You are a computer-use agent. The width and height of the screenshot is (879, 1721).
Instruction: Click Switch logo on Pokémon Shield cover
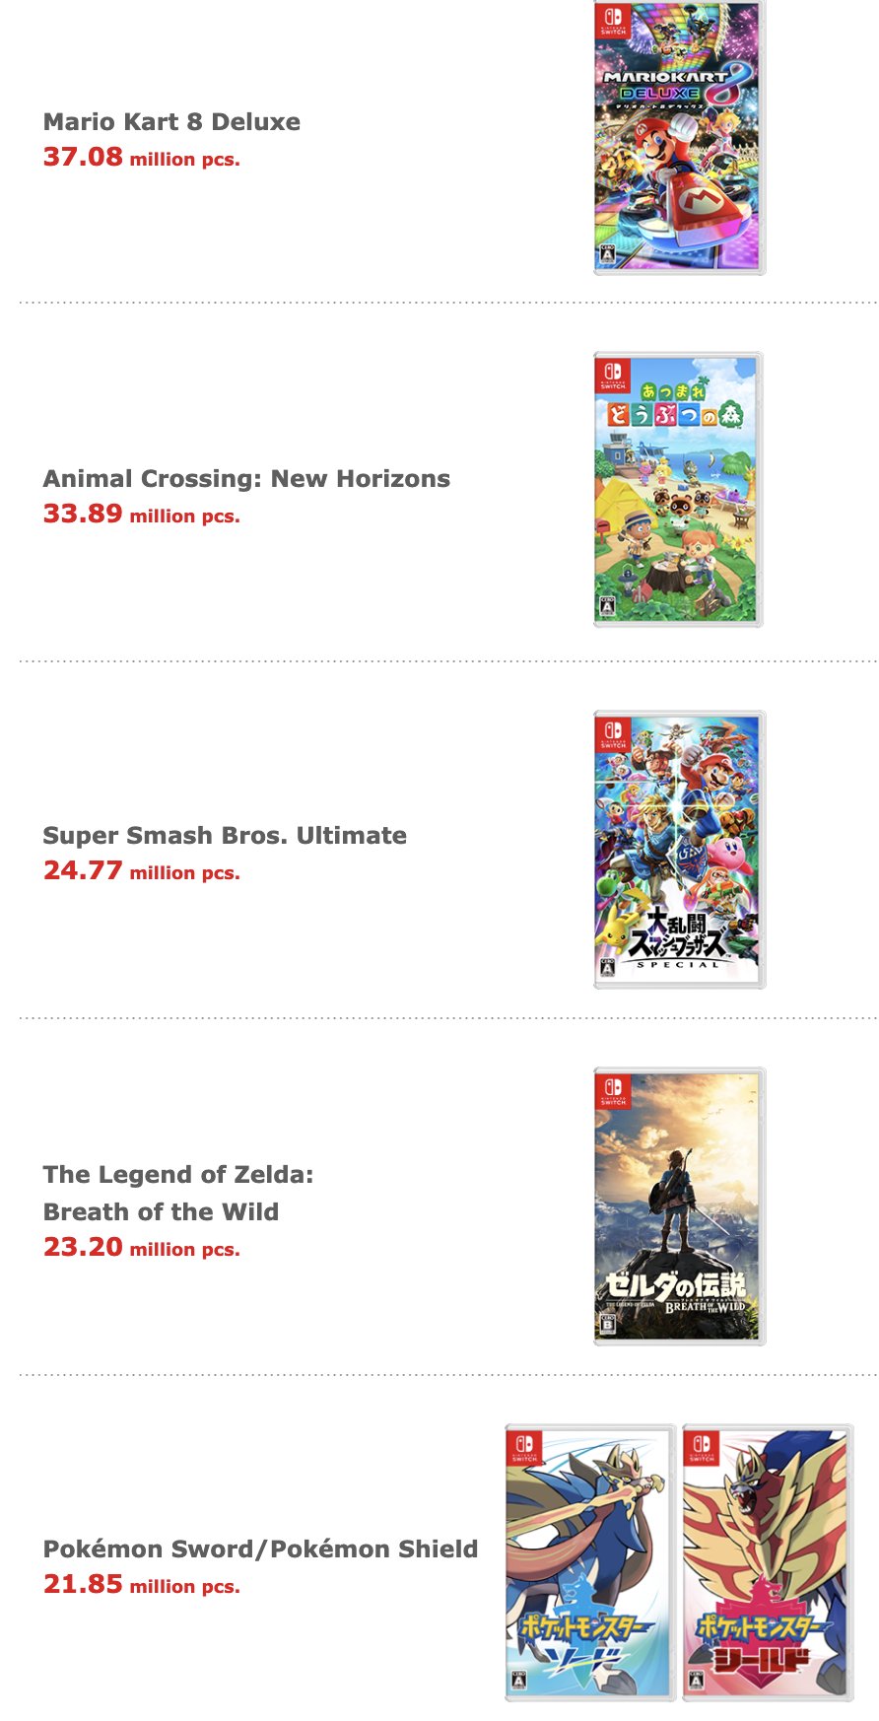[x=702, y=1448]
